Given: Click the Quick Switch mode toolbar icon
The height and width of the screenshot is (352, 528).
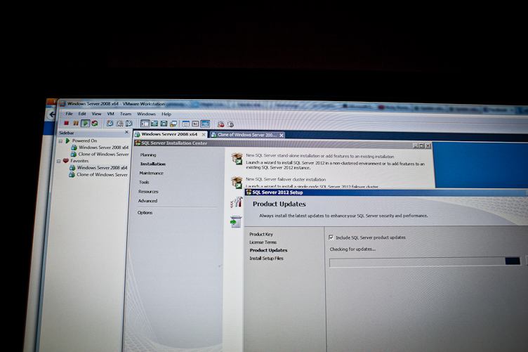Looking at the screenshot, I should pyautogui.click(x=154, y=124).
